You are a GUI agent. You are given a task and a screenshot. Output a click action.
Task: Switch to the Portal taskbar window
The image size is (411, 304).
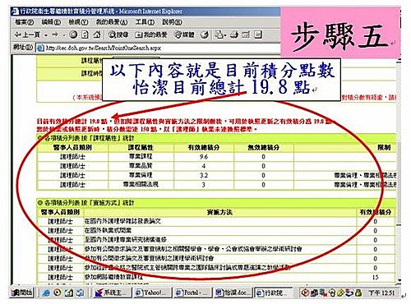[193, 293]
